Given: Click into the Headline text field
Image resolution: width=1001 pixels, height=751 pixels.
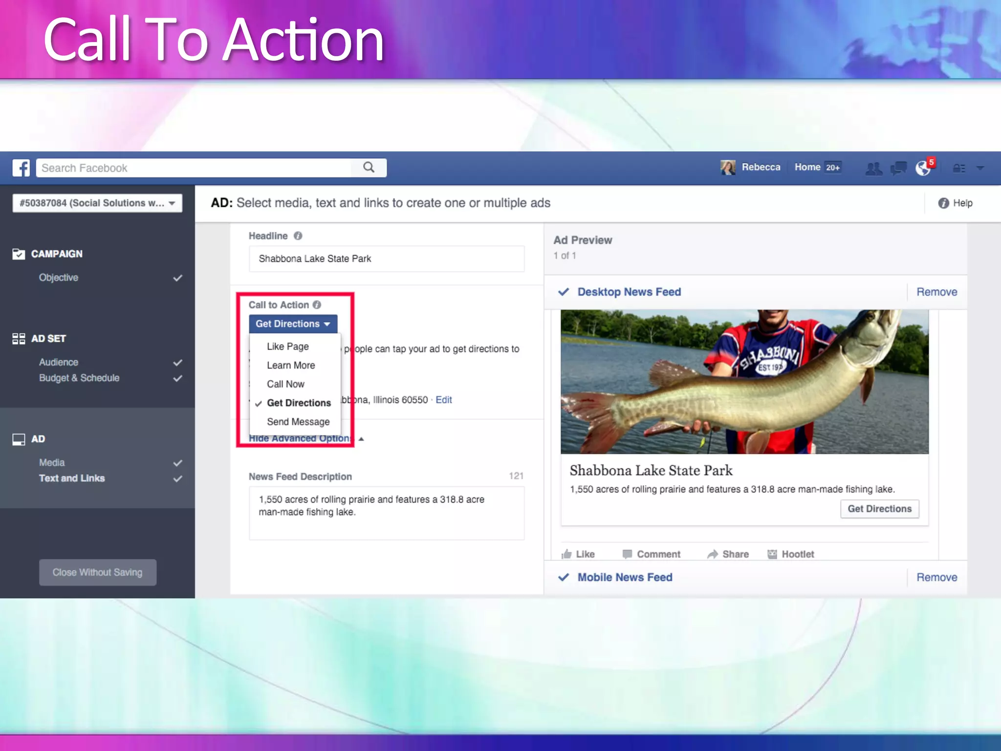Looking at the screenshot, I should [x=386, y=259].
